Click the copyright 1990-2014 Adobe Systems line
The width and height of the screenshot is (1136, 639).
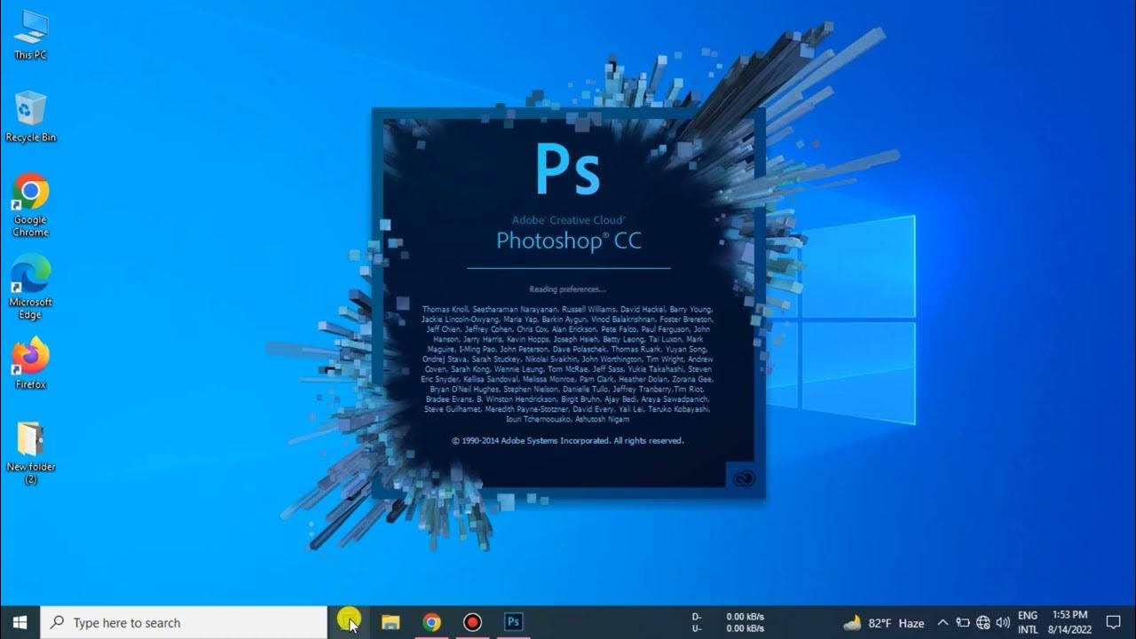[568, 440]
